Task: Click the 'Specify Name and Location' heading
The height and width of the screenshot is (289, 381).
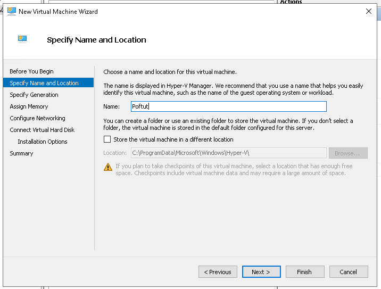Action: [96, 40]
